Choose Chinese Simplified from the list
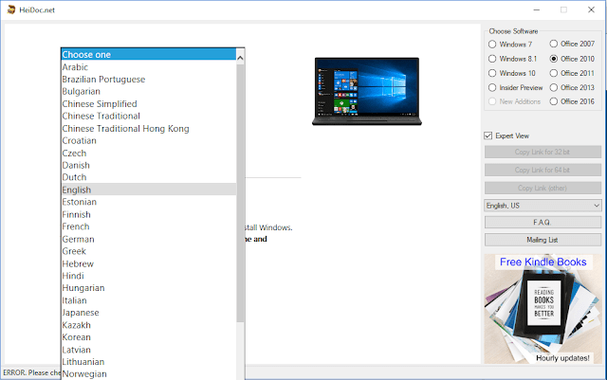This screenshot has width=607, height=380. tap(149, 103)
